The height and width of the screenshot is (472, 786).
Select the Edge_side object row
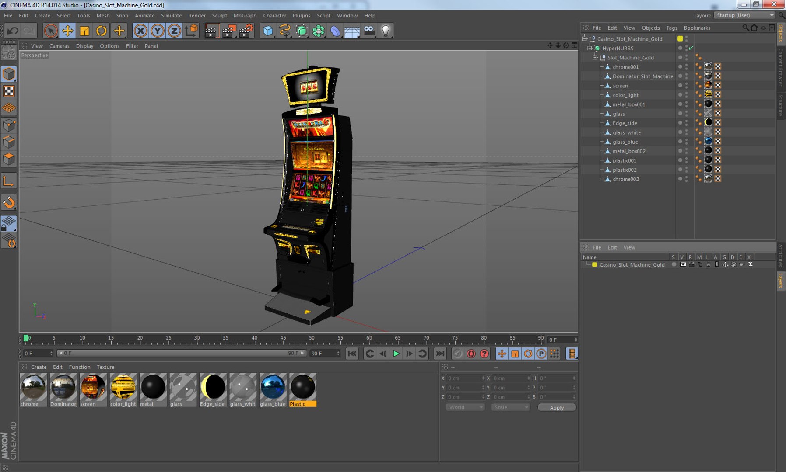(x=625, y=123)
